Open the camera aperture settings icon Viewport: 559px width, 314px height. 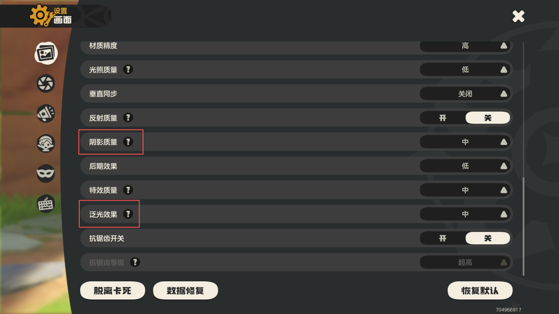[x=46, y=83]
